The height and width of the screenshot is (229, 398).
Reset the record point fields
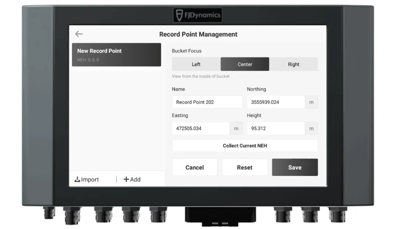[245, 168]
